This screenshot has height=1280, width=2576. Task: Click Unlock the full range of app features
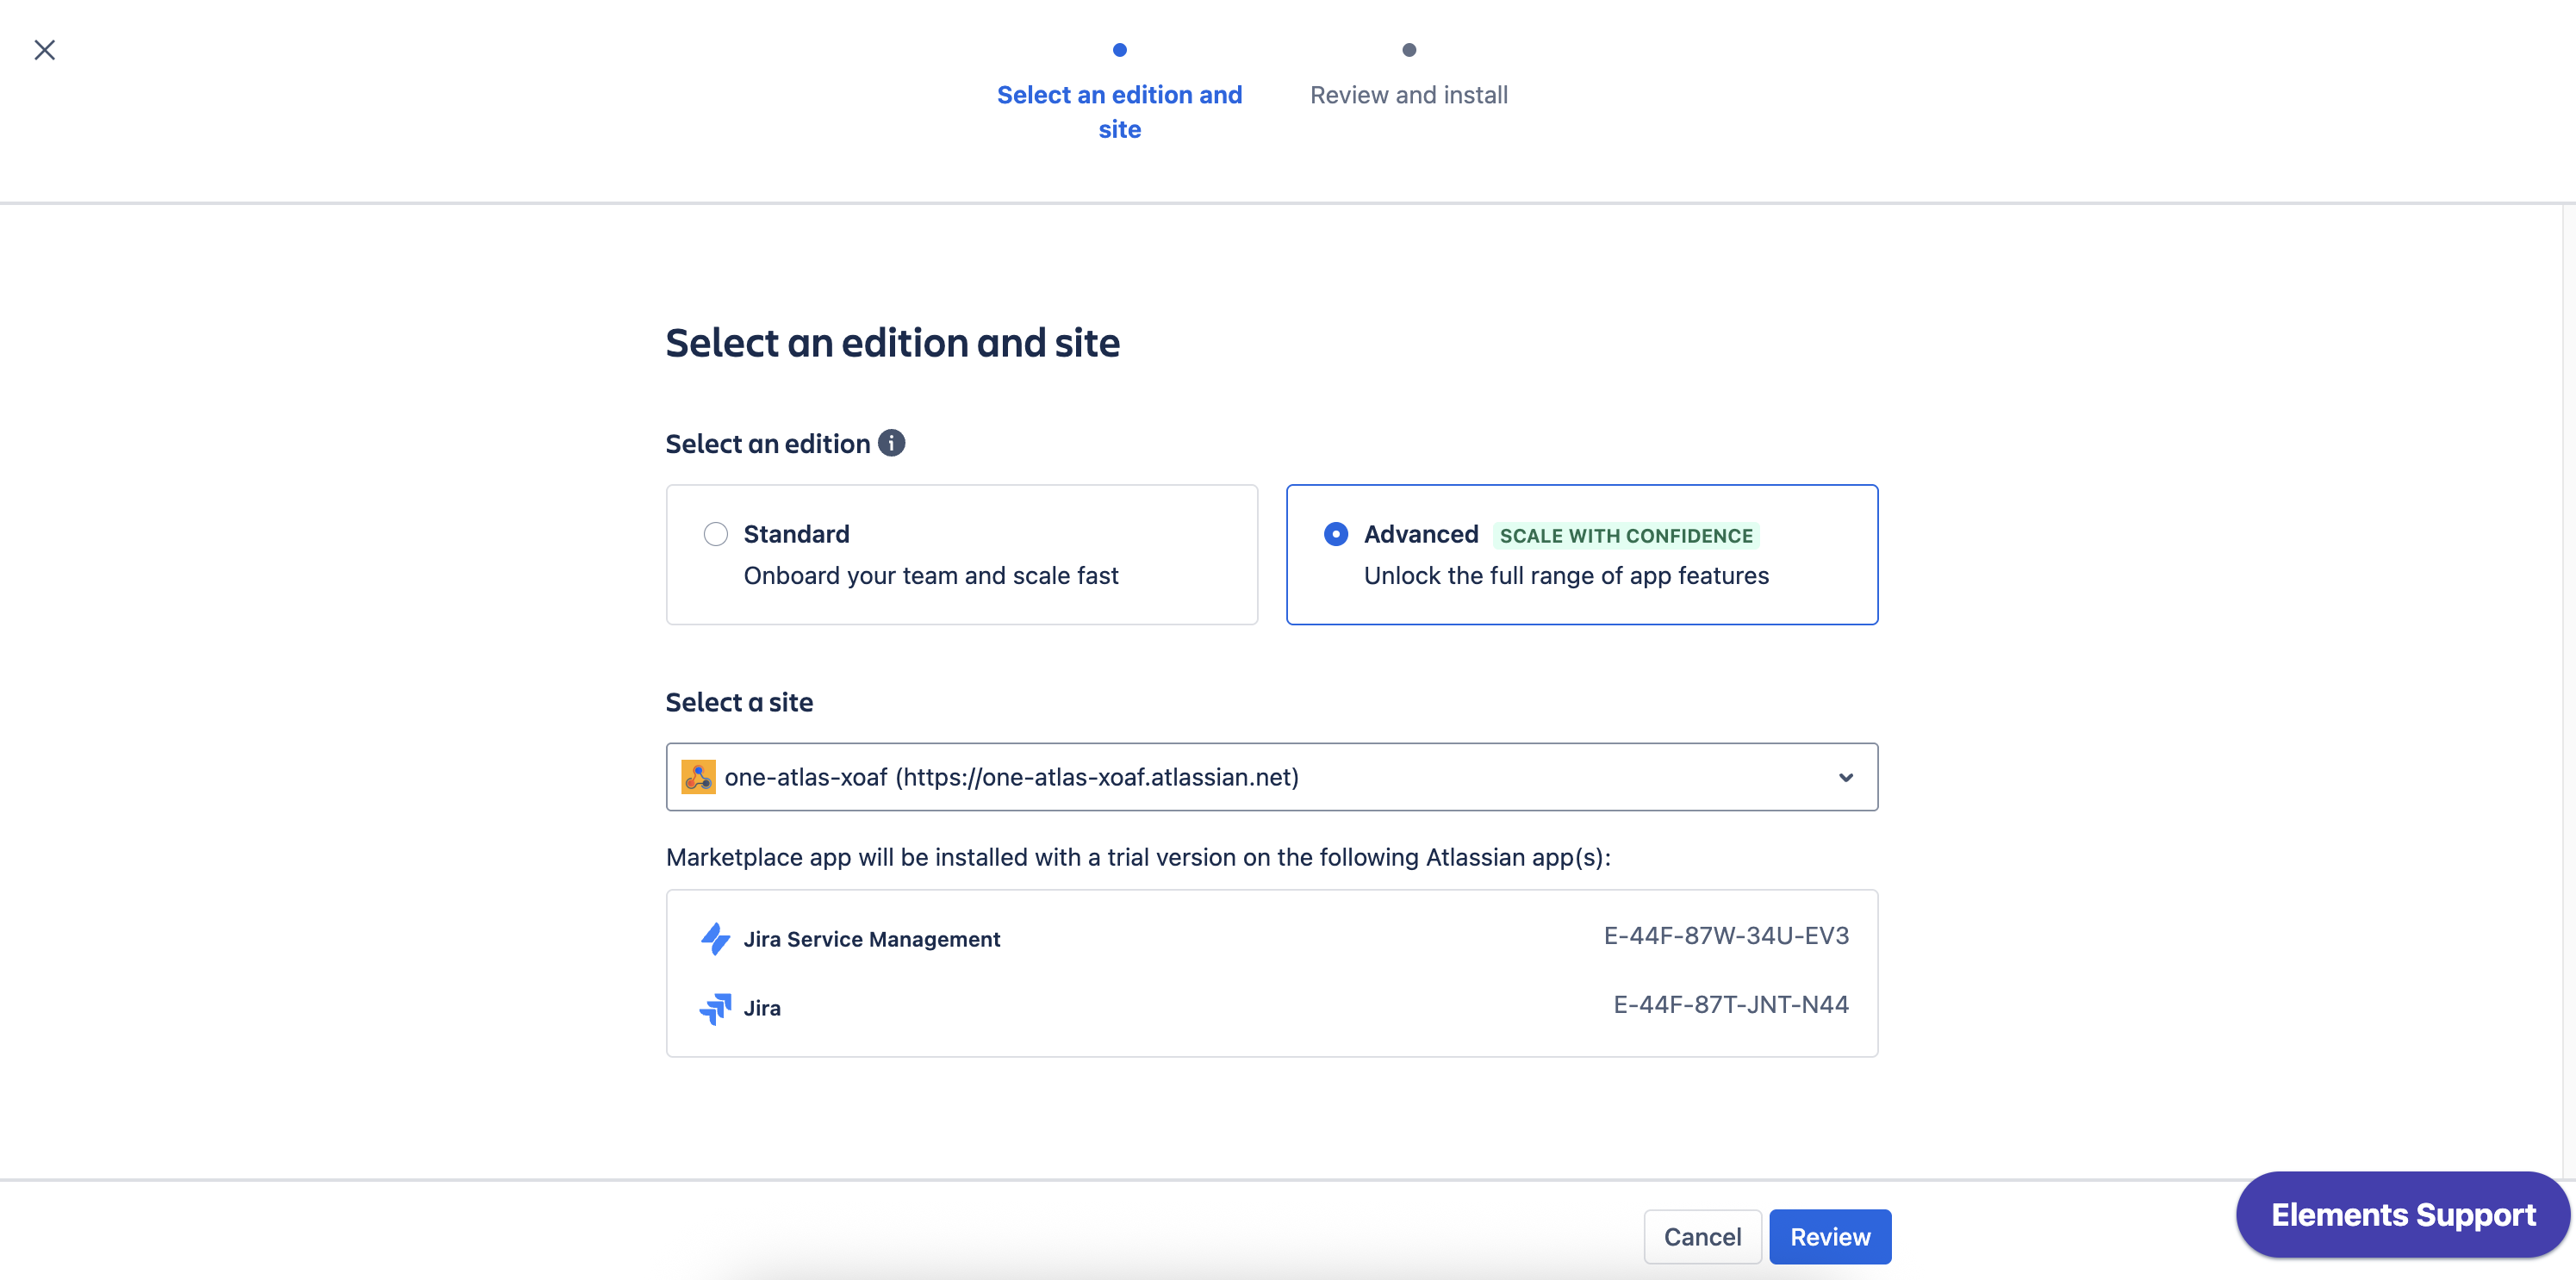1566,576
